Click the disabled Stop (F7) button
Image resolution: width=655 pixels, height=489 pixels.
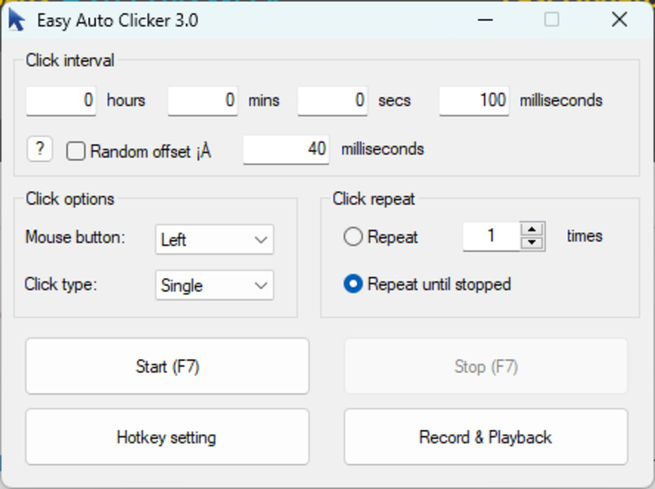pyautogui.click(x=485, y=366)
